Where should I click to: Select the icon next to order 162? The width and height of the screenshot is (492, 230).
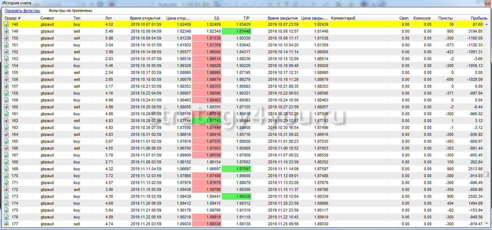7,121
